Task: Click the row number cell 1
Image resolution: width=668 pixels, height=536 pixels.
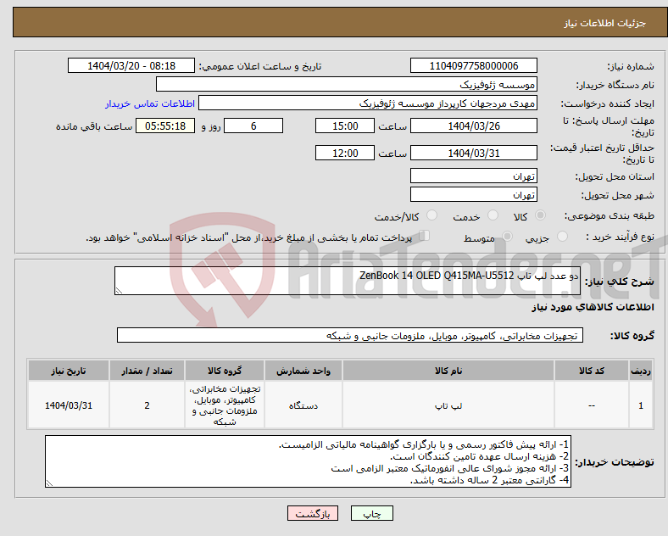Action: [x=641, y=405]
